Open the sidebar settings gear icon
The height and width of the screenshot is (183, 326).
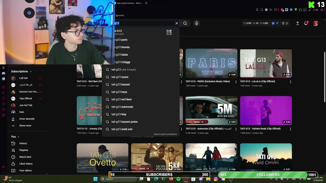tap(3, 115)
